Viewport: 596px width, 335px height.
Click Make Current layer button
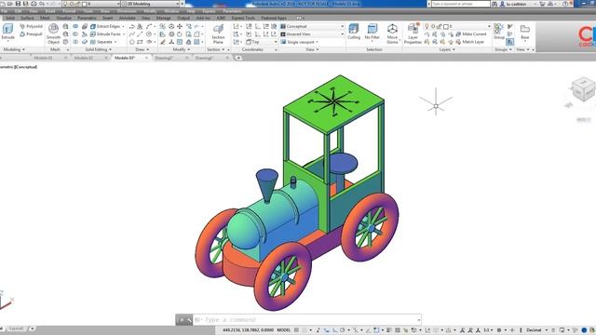[x=471, y=34]
